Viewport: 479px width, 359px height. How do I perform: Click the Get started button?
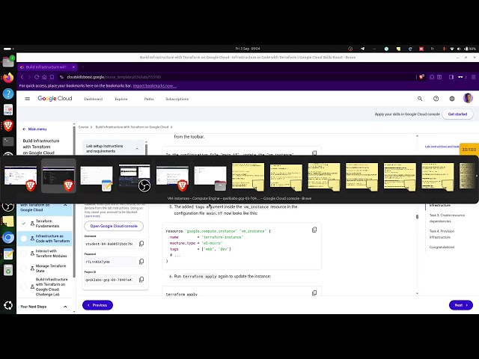tap(457, 114)
